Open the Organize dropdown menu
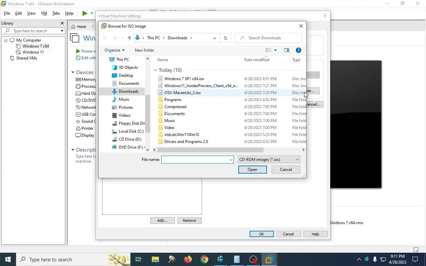The image size is (426, 266). pos(114,50)
